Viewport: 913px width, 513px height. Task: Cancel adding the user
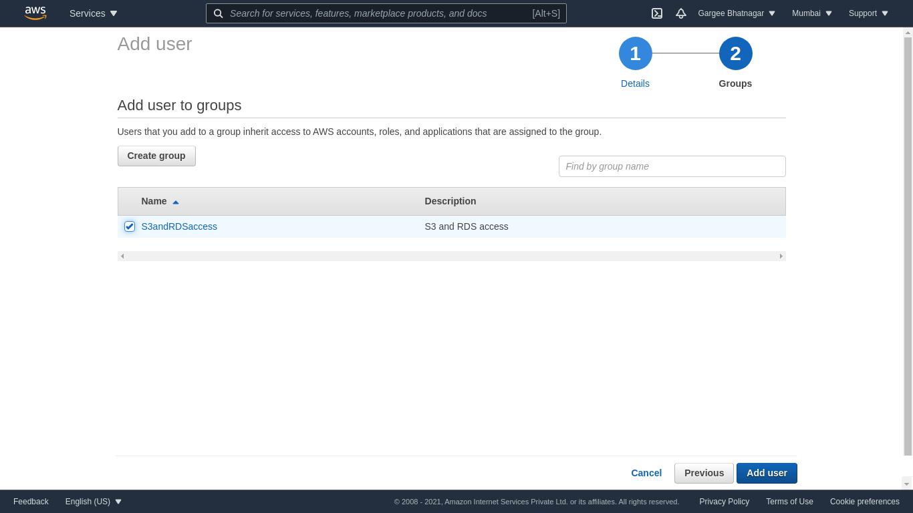tap(646, 473)
